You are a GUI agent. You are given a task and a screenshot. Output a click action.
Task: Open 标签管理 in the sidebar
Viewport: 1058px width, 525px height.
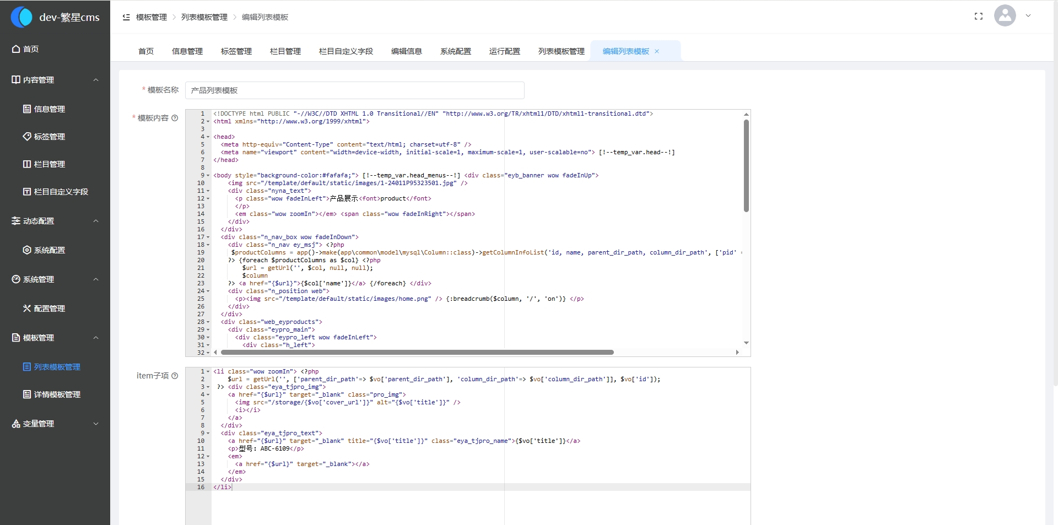pyautogui.click(x=49, y=137)
